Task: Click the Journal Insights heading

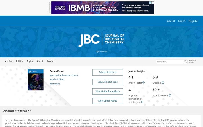Action: coord(137,71)
